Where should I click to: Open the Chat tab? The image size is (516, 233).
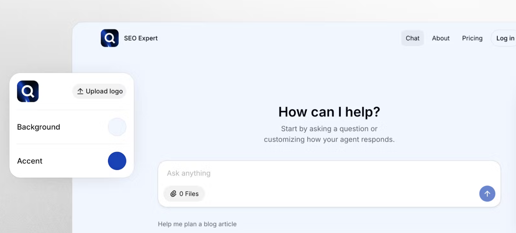pyautogui.click(x=412, y=38)
